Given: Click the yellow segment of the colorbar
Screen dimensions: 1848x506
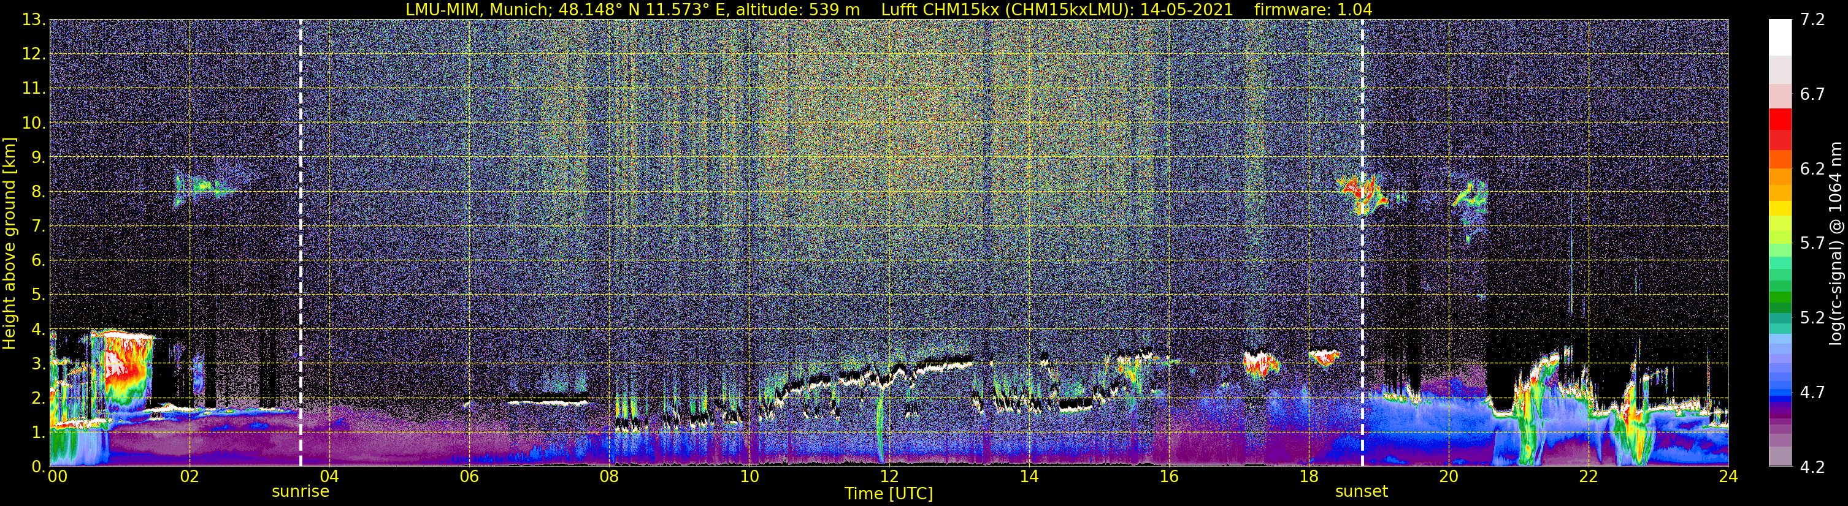Looking at the screenshot, I should [x=1780, y=208].
